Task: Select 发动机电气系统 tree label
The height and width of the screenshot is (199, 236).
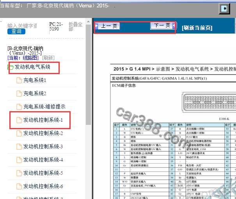Action: click(x=32, y=67)
